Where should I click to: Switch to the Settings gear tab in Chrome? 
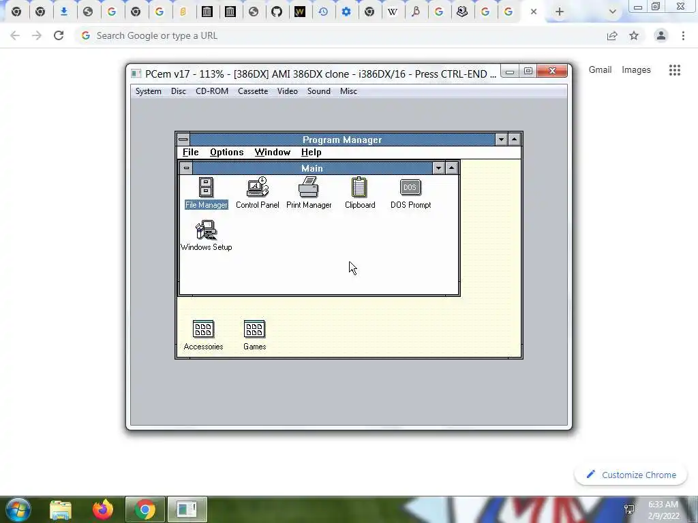coord(346,12)
